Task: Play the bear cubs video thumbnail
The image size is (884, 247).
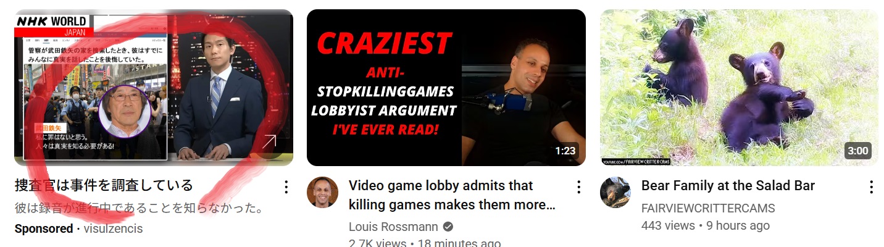Action: click(739, 88)
